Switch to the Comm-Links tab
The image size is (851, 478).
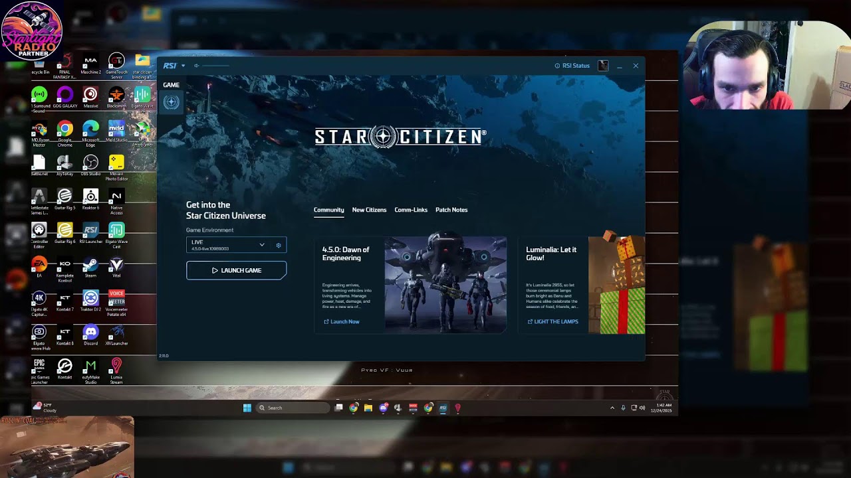click(x=411, y=210)
